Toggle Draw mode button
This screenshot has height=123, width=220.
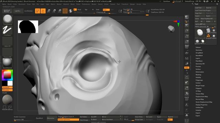click(x=43, y=11)
